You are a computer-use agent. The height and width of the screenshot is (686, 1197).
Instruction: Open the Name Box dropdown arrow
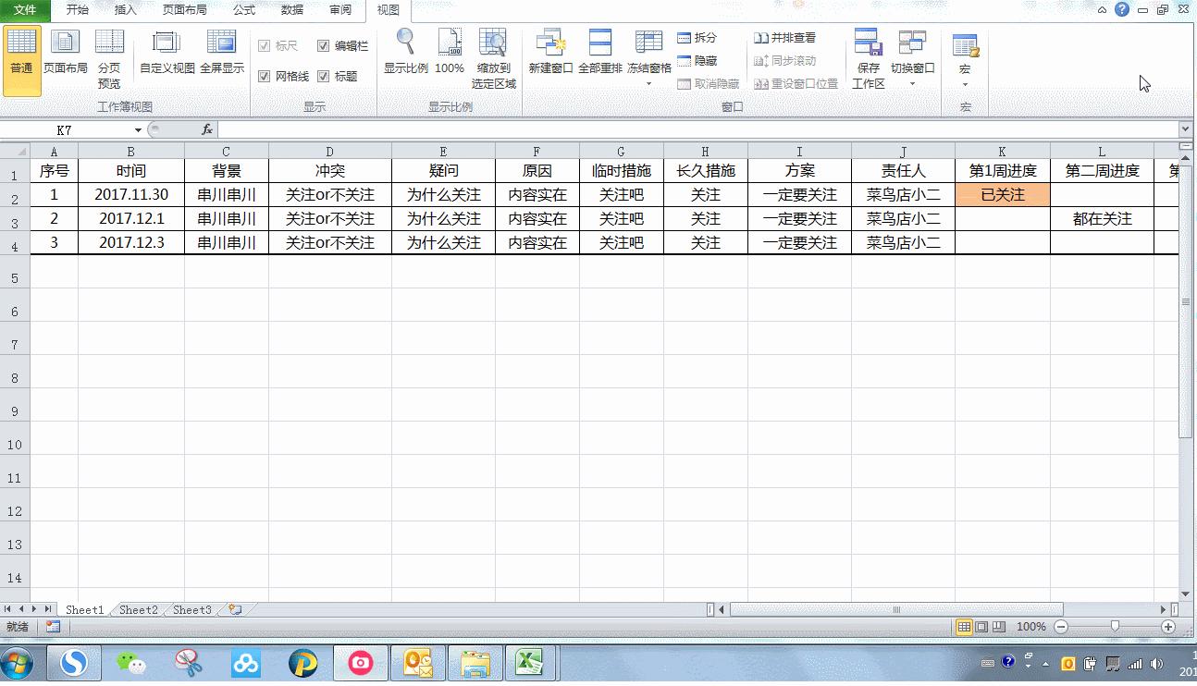(139, 130)
